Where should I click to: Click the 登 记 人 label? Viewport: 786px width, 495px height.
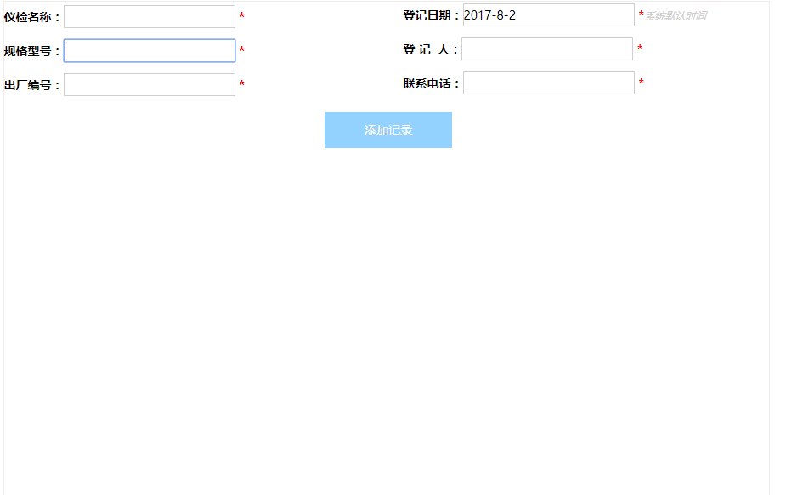[430, 49]
